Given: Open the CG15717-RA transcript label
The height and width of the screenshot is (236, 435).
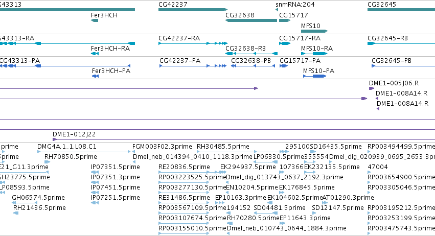Looking at the screenshot, I should (300, 38).
